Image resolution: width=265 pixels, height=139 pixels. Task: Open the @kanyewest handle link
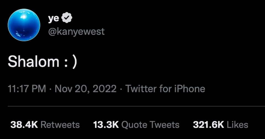76,32
